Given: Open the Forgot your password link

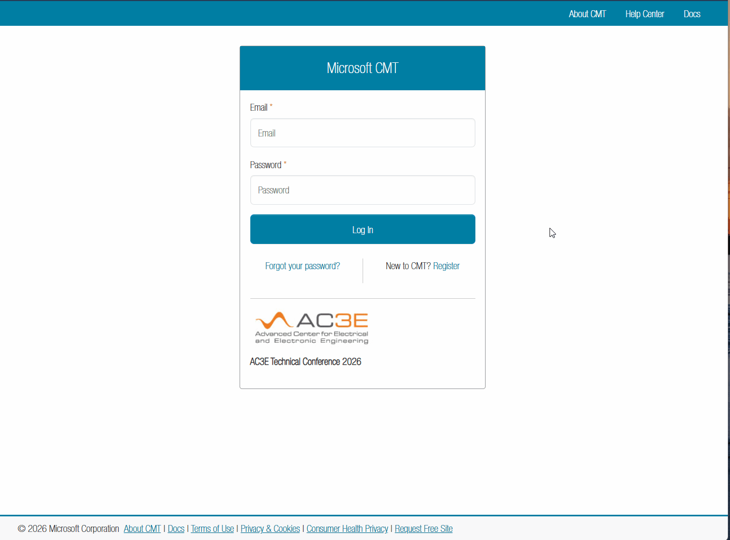Looking at the screenshot, I should tap(302, 266).
